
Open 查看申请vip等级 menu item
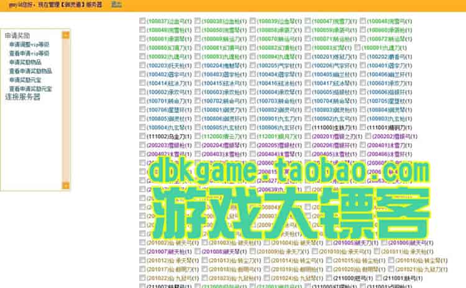tap(29, 54)
